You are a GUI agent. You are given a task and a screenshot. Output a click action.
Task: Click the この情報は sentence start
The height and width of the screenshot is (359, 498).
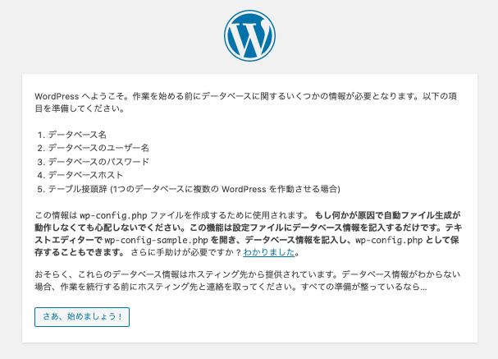pos(55,214)
